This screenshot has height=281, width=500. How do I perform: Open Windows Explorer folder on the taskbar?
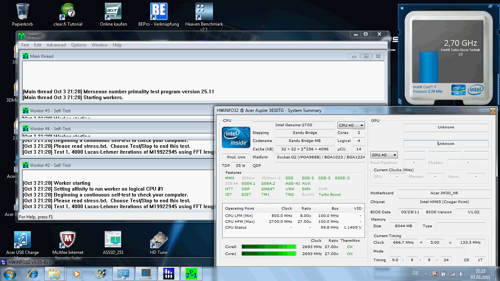click(54, 274)
